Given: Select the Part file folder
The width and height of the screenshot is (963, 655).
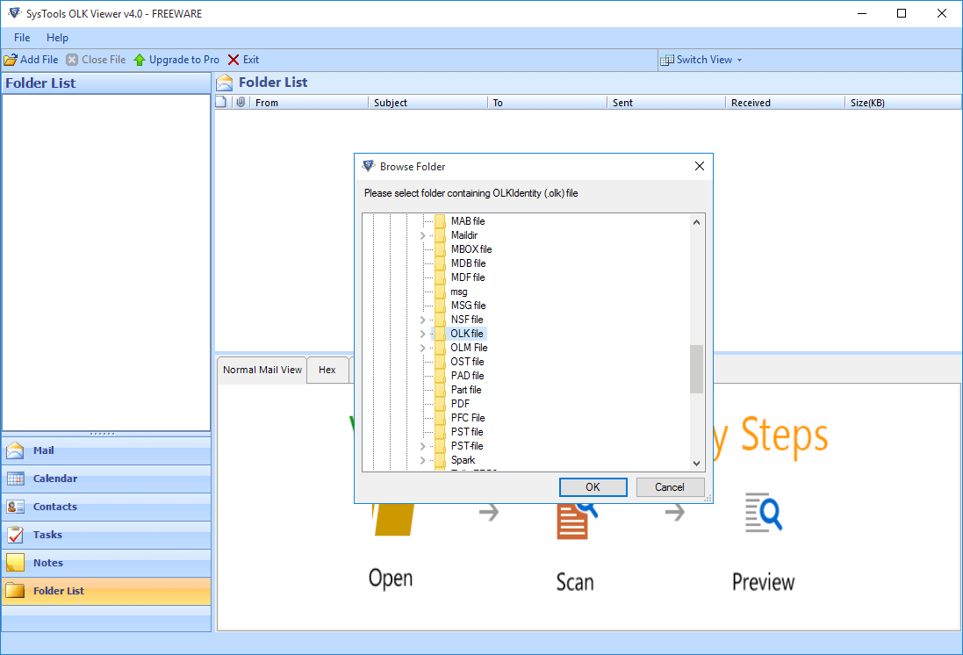Looking at the screenshot, I should tap(466, 390).
